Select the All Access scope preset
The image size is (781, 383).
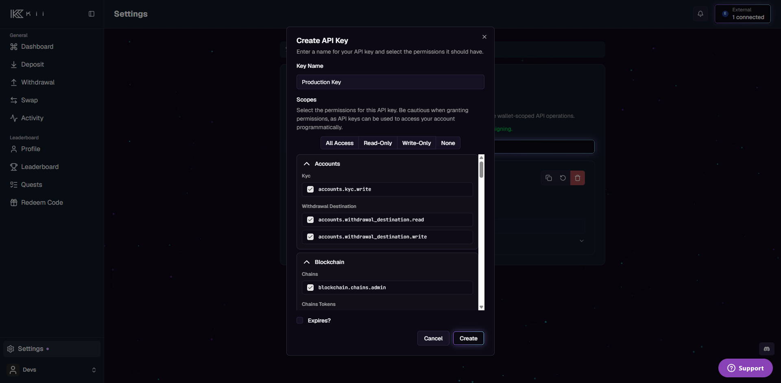tap(340, 143)
